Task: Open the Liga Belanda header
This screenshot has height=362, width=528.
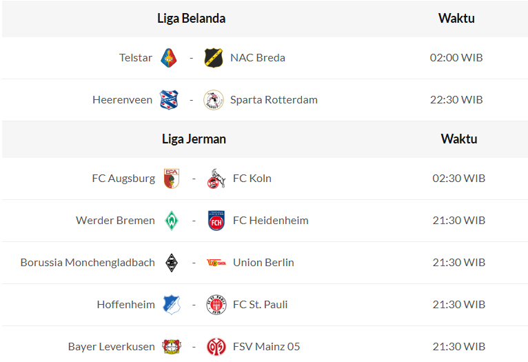Action: pyautogui.click(x=191, y=19)
